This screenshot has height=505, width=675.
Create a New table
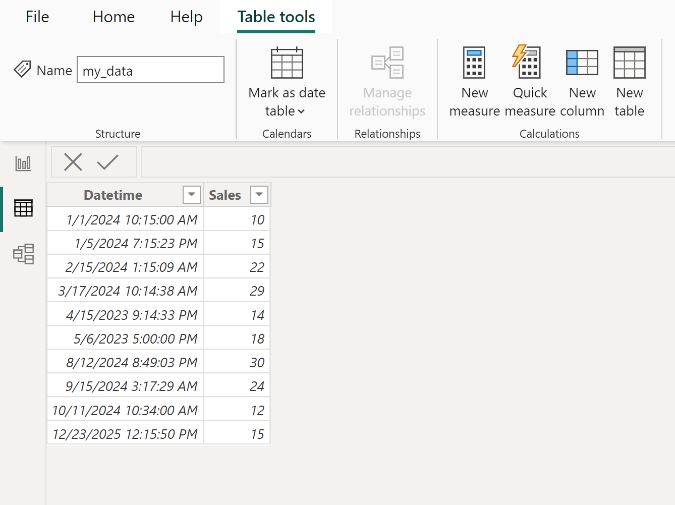pyautogui.click(x=629, y=81)
